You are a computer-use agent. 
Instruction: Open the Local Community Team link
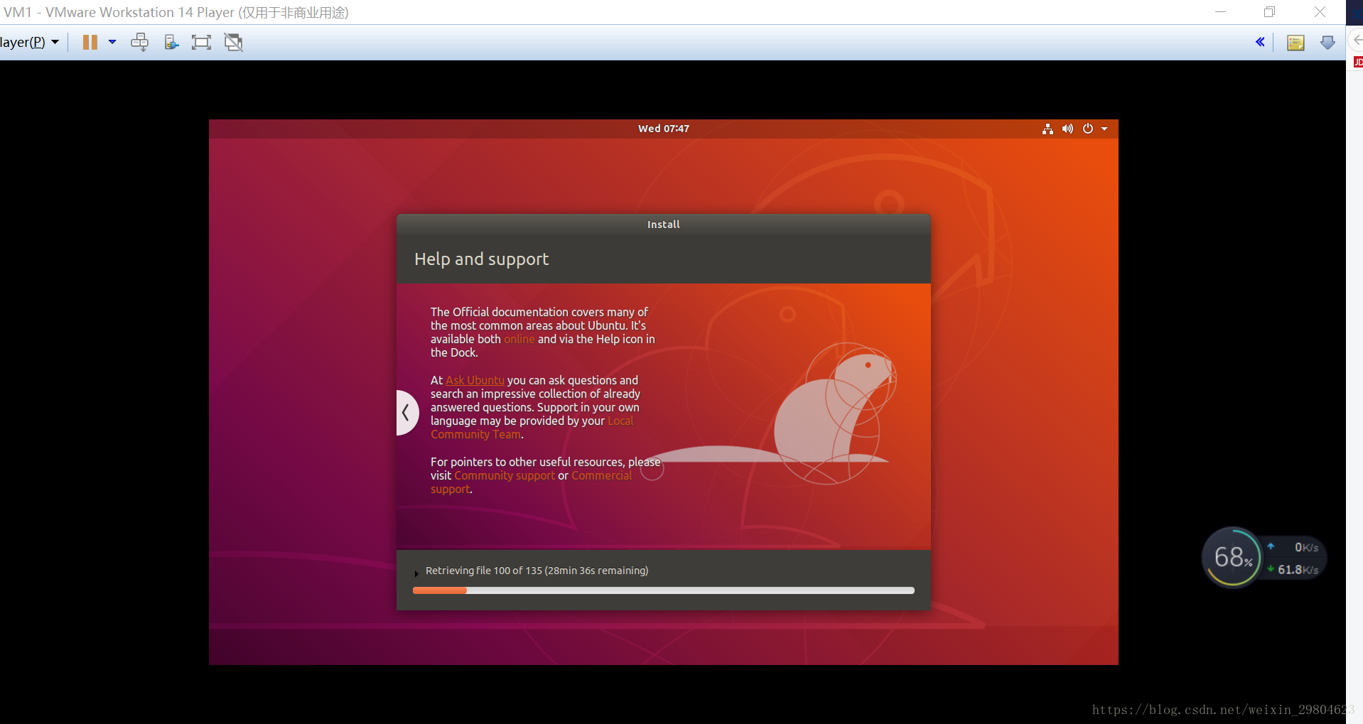[x=532, y=428]
